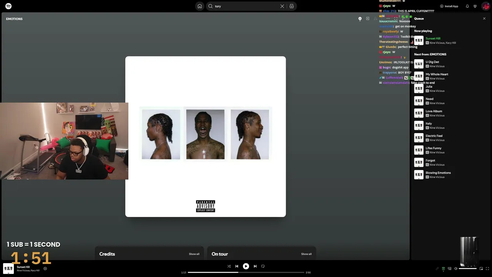The width and height of the screenshot is (492, 277).
Task: Click the large EMOTIONS album artwork
Action: 205,137
